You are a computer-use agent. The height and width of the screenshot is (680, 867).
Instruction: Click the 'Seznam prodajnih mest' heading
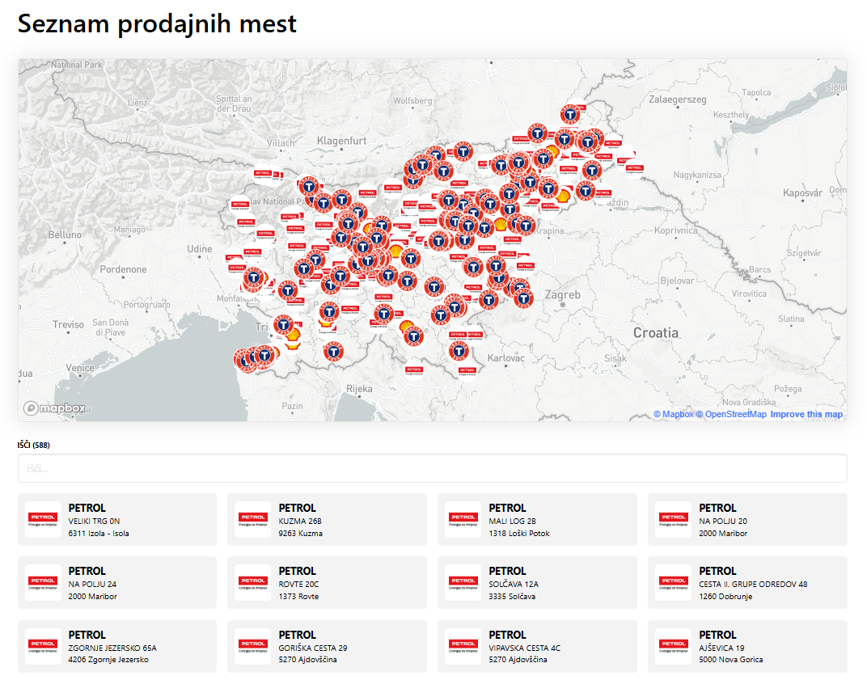pyautogui.click(x=157, y=23)
